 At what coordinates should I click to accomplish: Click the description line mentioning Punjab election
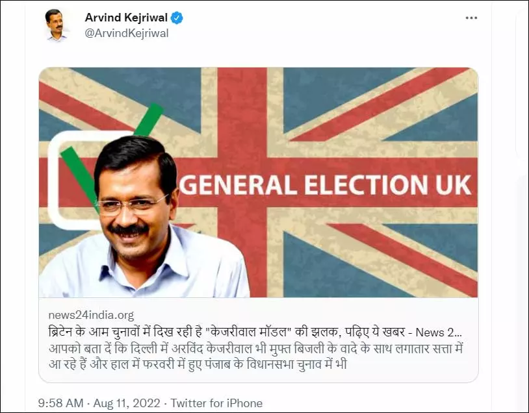tap(198, 364)
